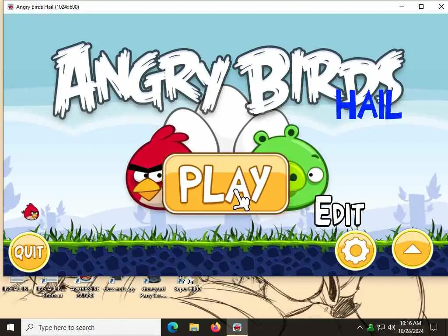448x336 pixels.
Task: Open the clock showing 10:16 AM
Action: coord(410,327)
